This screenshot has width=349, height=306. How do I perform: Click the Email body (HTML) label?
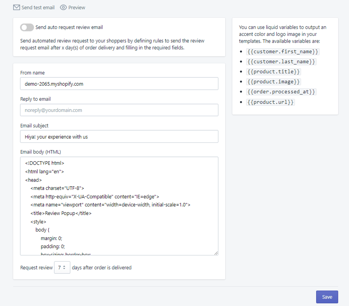[x=41, y=152]
